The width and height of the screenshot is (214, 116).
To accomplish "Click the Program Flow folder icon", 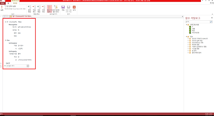I will 188,25.
